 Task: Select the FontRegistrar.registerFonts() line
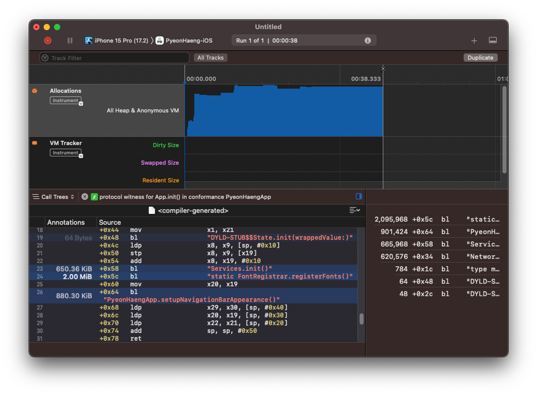[193, 276]
